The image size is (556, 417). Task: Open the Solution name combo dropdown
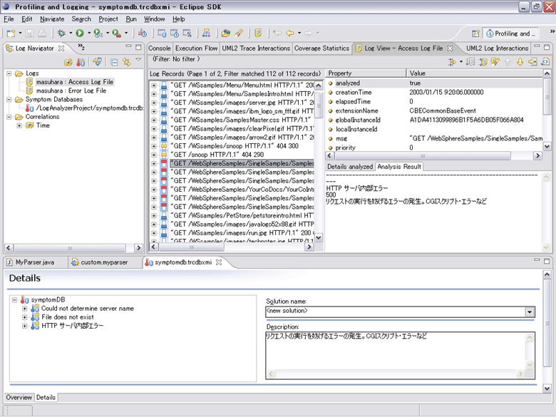click(x=530, y=312)
